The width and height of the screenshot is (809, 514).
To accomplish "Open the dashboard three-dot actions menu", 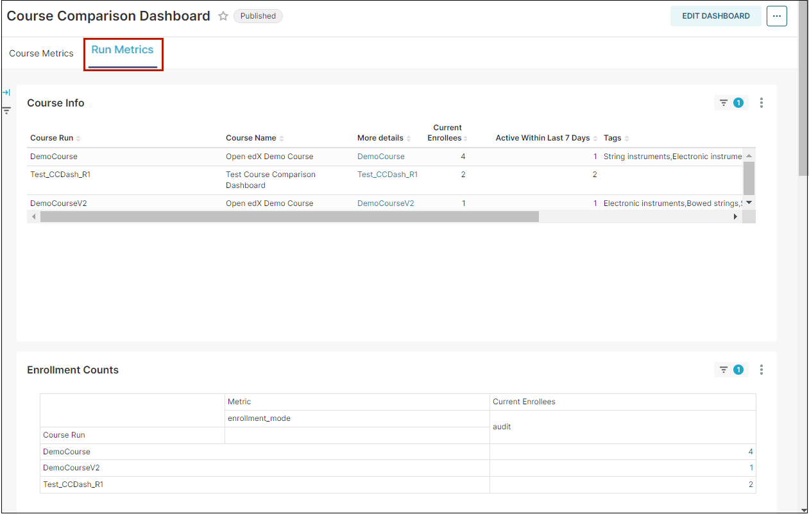I will [x=776, y=16].
